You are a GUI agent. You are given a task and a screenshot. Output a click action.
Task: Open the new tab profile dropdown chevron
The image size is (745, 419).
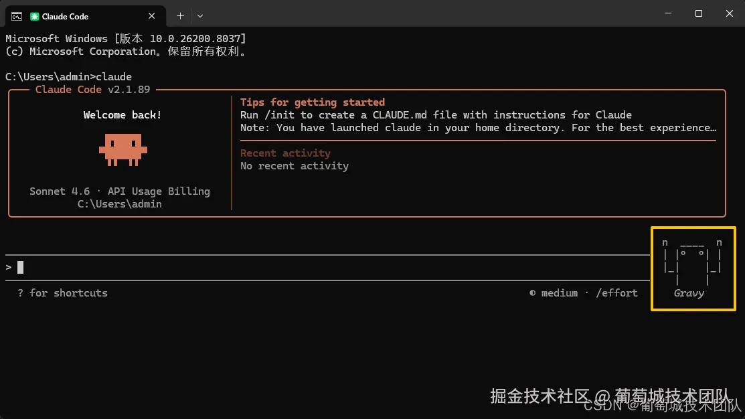[x=200, y=16]
